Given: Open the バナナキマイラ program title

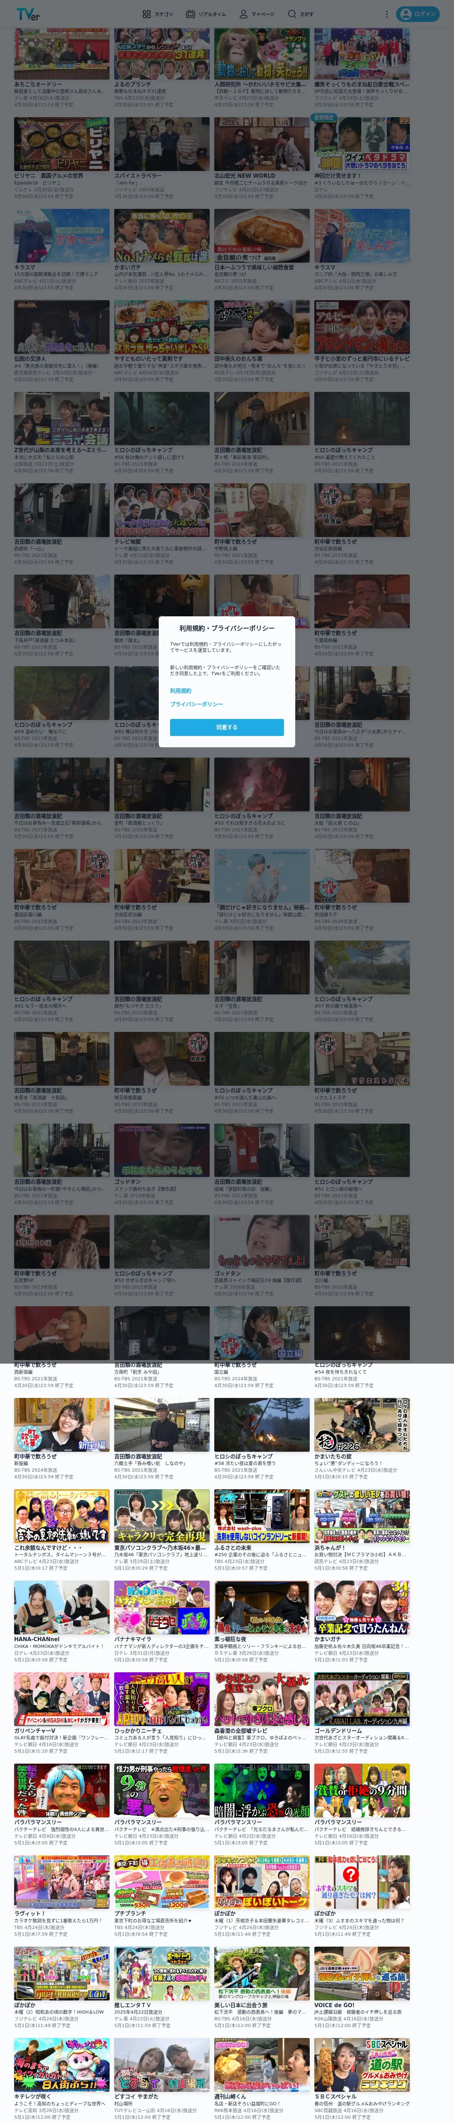Looking at the screenshot, I should [x=133, y=1639].
